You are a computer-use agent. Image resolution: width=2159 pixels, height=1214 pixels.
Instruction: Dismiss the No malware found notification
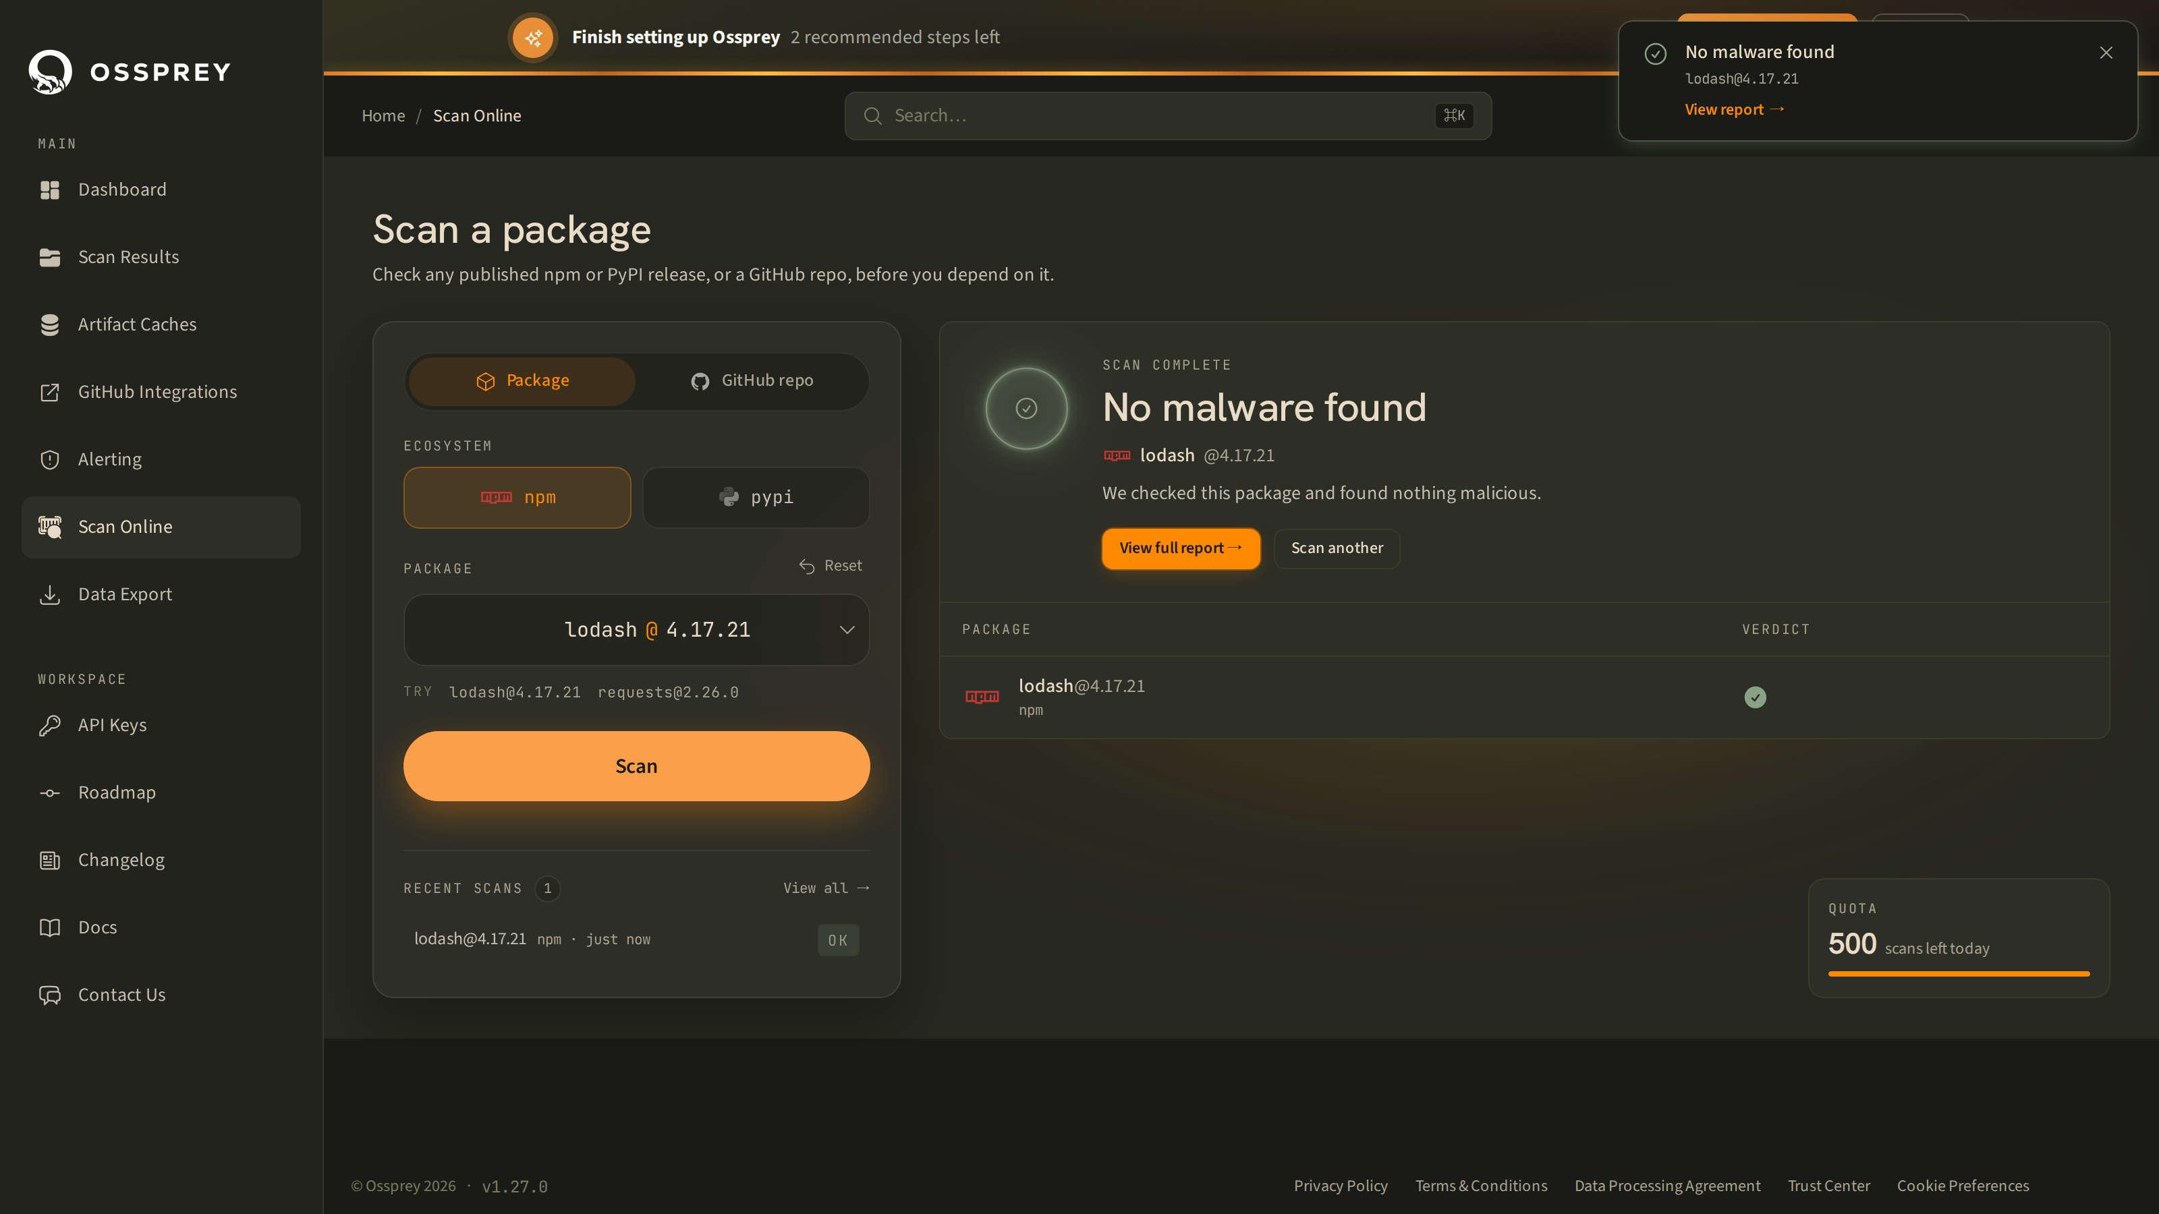pos(2105,53)
